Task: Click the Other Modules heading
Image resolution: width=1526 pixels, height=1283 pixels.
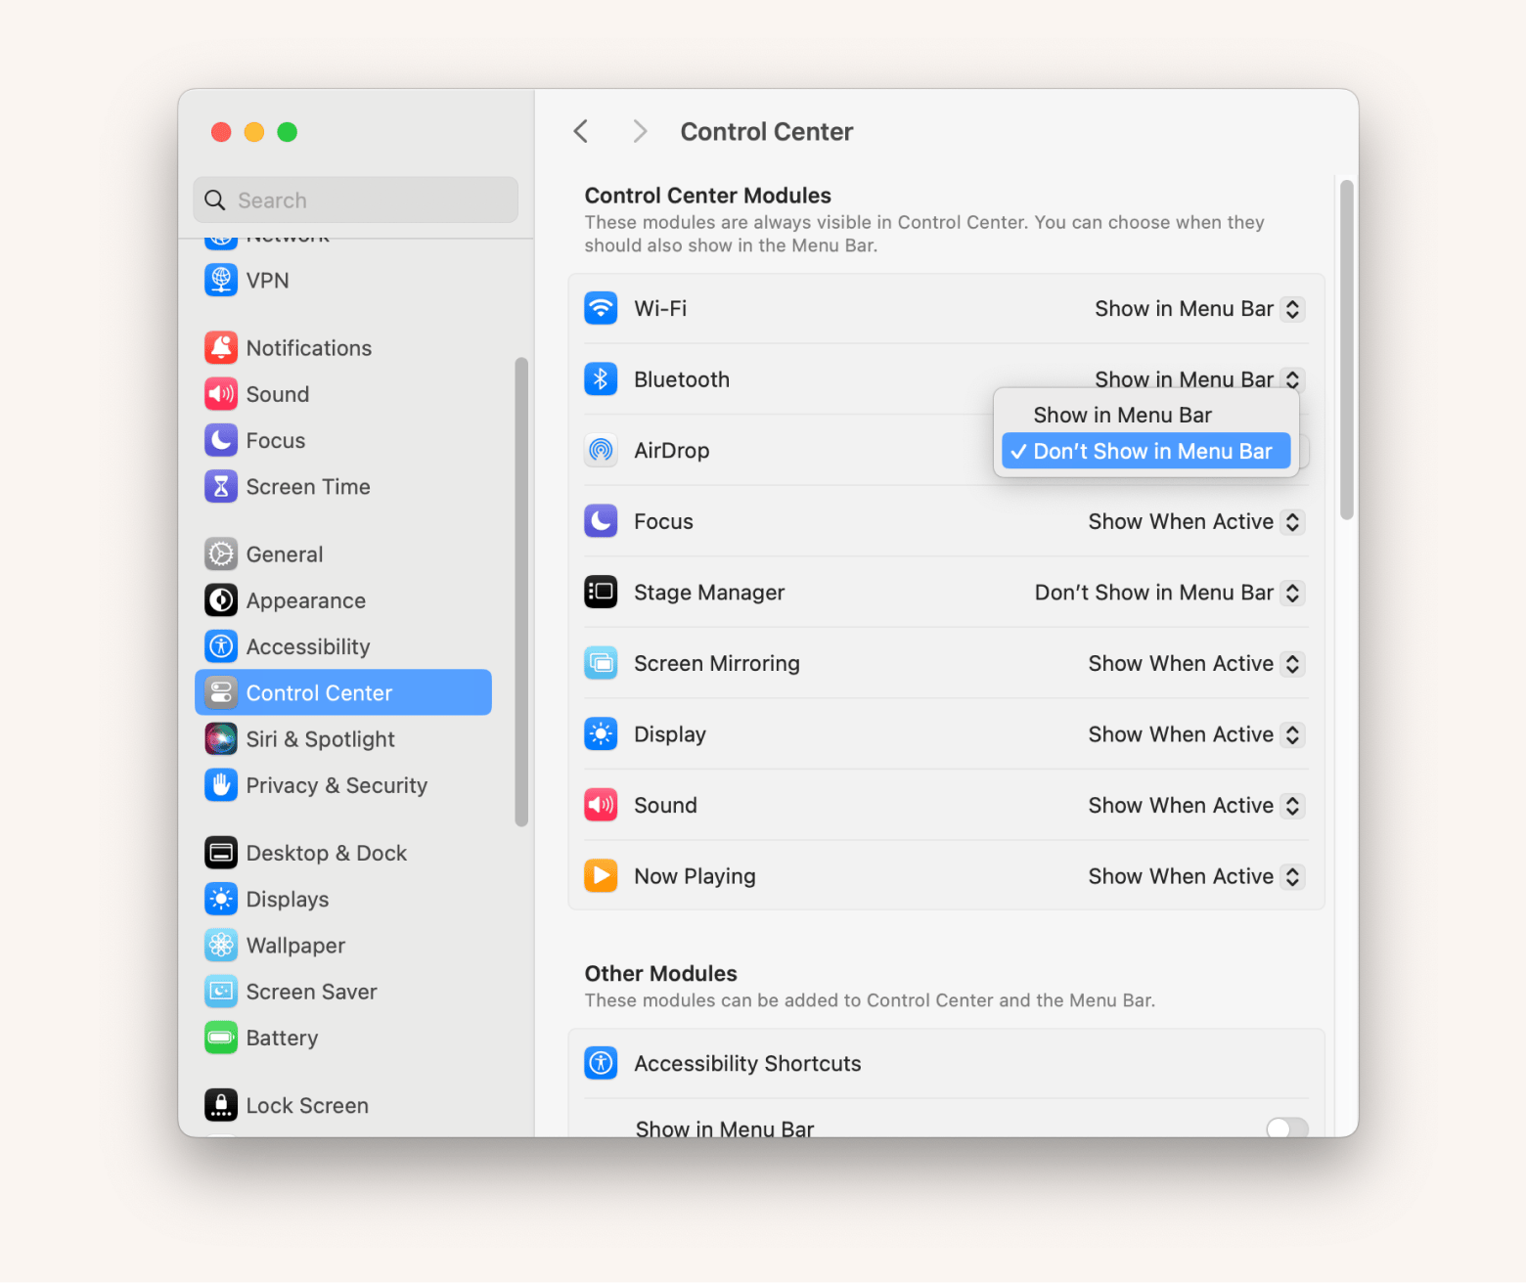Action: [660, 973]
